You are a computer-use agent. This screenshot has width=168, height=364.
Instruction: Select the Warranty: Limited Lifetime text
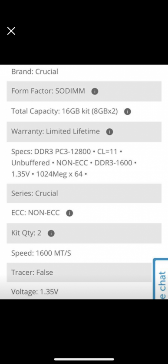(x=56, y=131)
